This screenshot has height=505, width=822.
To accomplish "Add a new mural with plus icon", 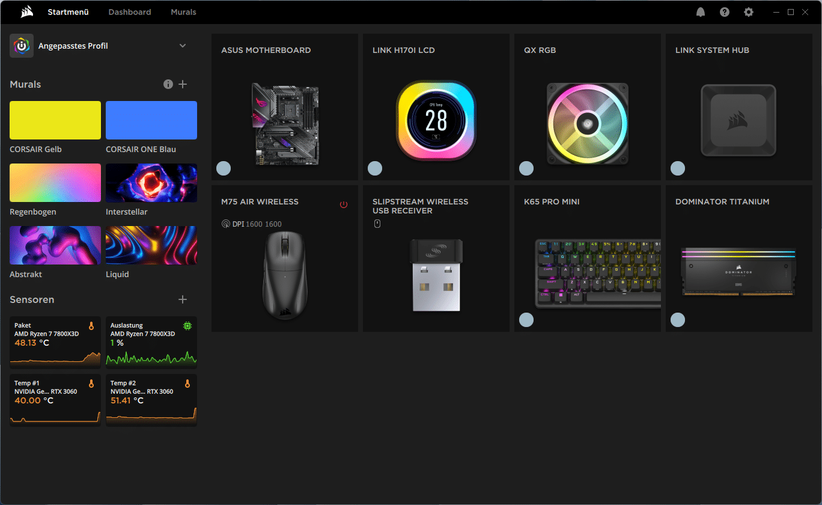I will (183, 84).
